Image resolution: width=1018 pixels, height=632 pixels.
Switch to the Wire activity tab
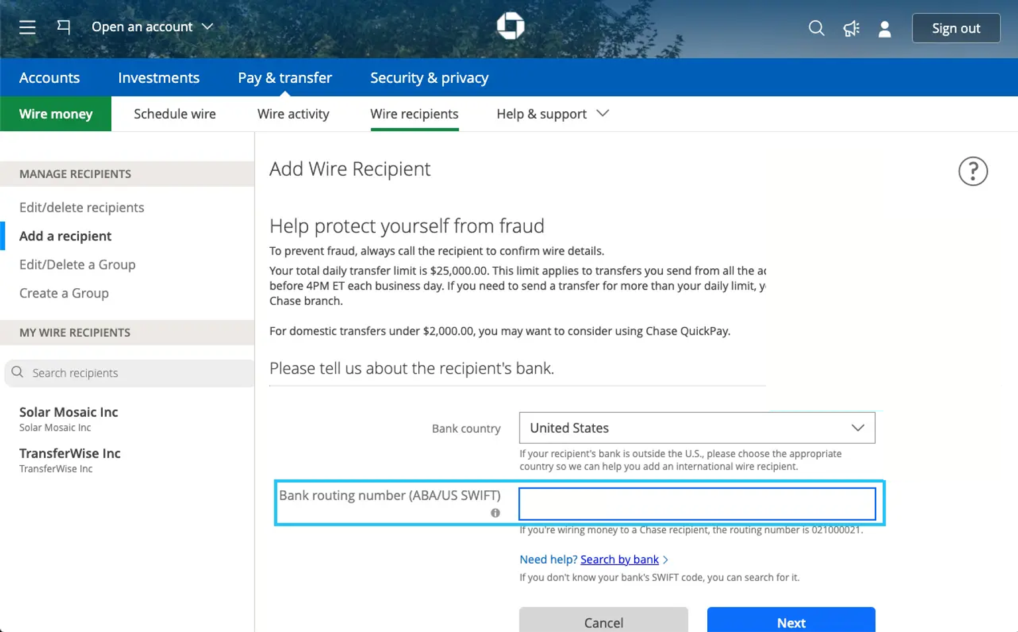pyautogui.click(x=293, y=114)
